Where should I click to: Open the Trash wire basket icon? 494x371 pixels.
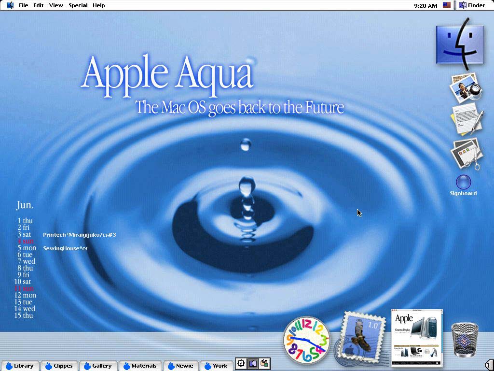tap(465, 340)
